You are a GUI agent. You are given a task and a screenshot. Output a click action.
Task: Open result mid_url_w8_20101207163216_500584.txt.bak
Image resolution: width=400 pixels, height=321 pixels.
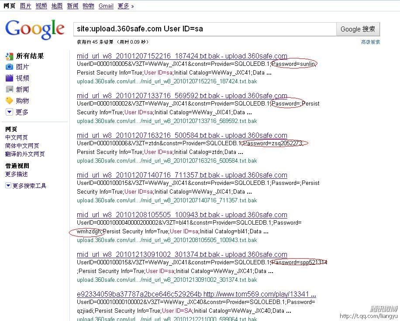182,135
